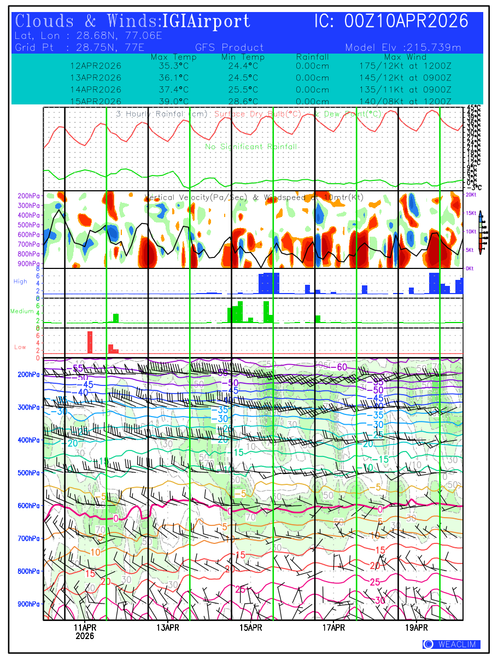The image size is (492, 656).
Task: Click the 12APR2026 row in the forecast table
Action: pyautogui.click(x=96, y=66)
